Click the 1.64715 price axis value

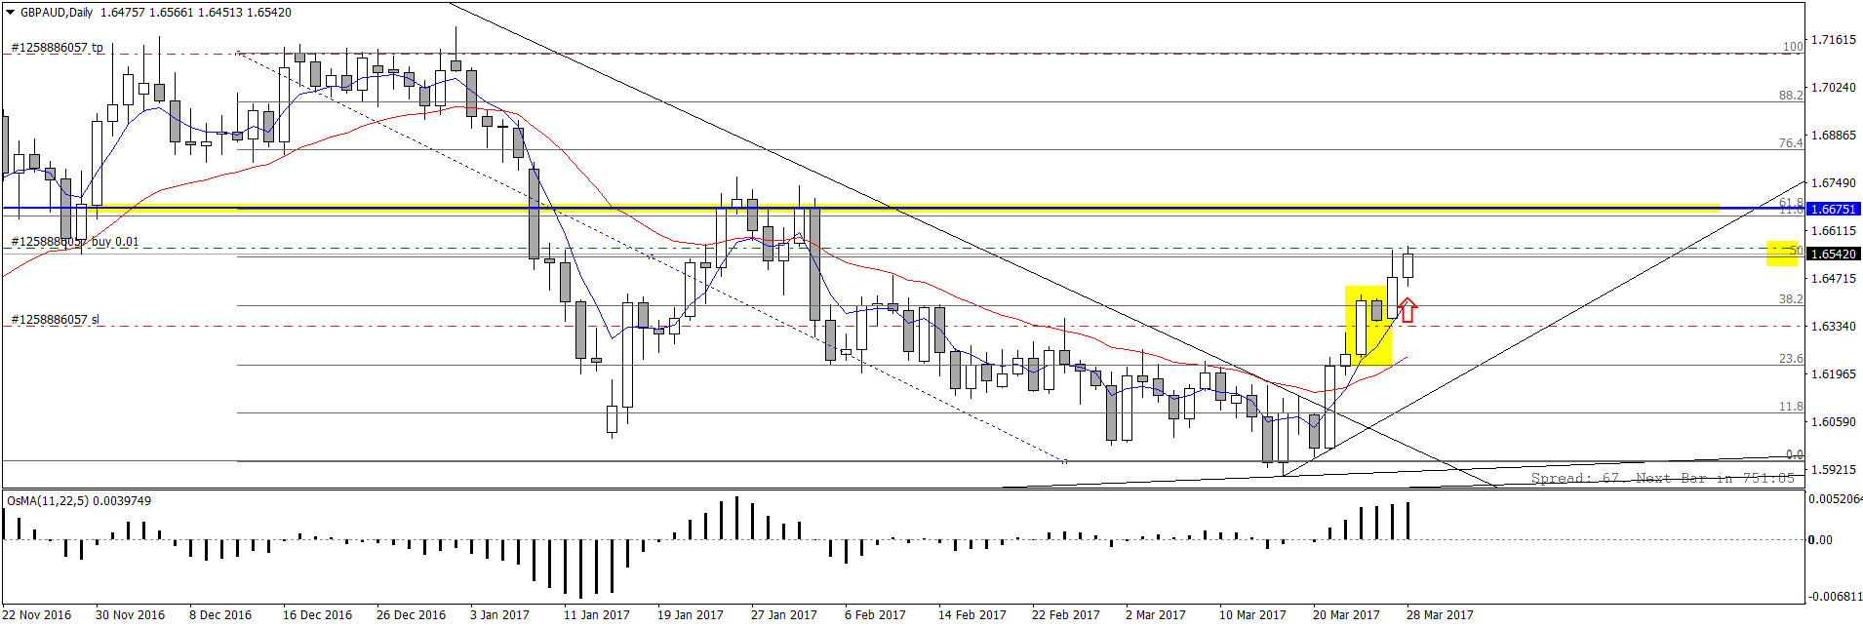click(x=1833, y=279)
